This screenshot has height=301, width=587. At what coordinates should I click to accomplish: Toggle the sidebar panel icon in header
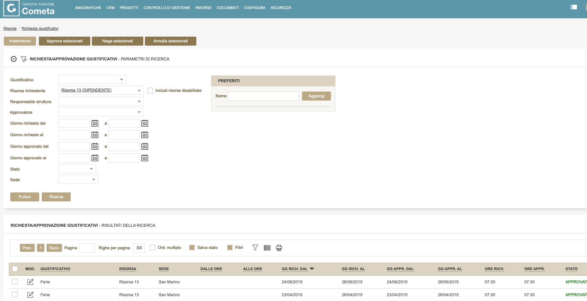point(574,7)
